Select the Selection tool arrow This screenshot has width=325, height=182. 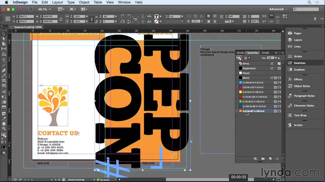click(4, 34)
